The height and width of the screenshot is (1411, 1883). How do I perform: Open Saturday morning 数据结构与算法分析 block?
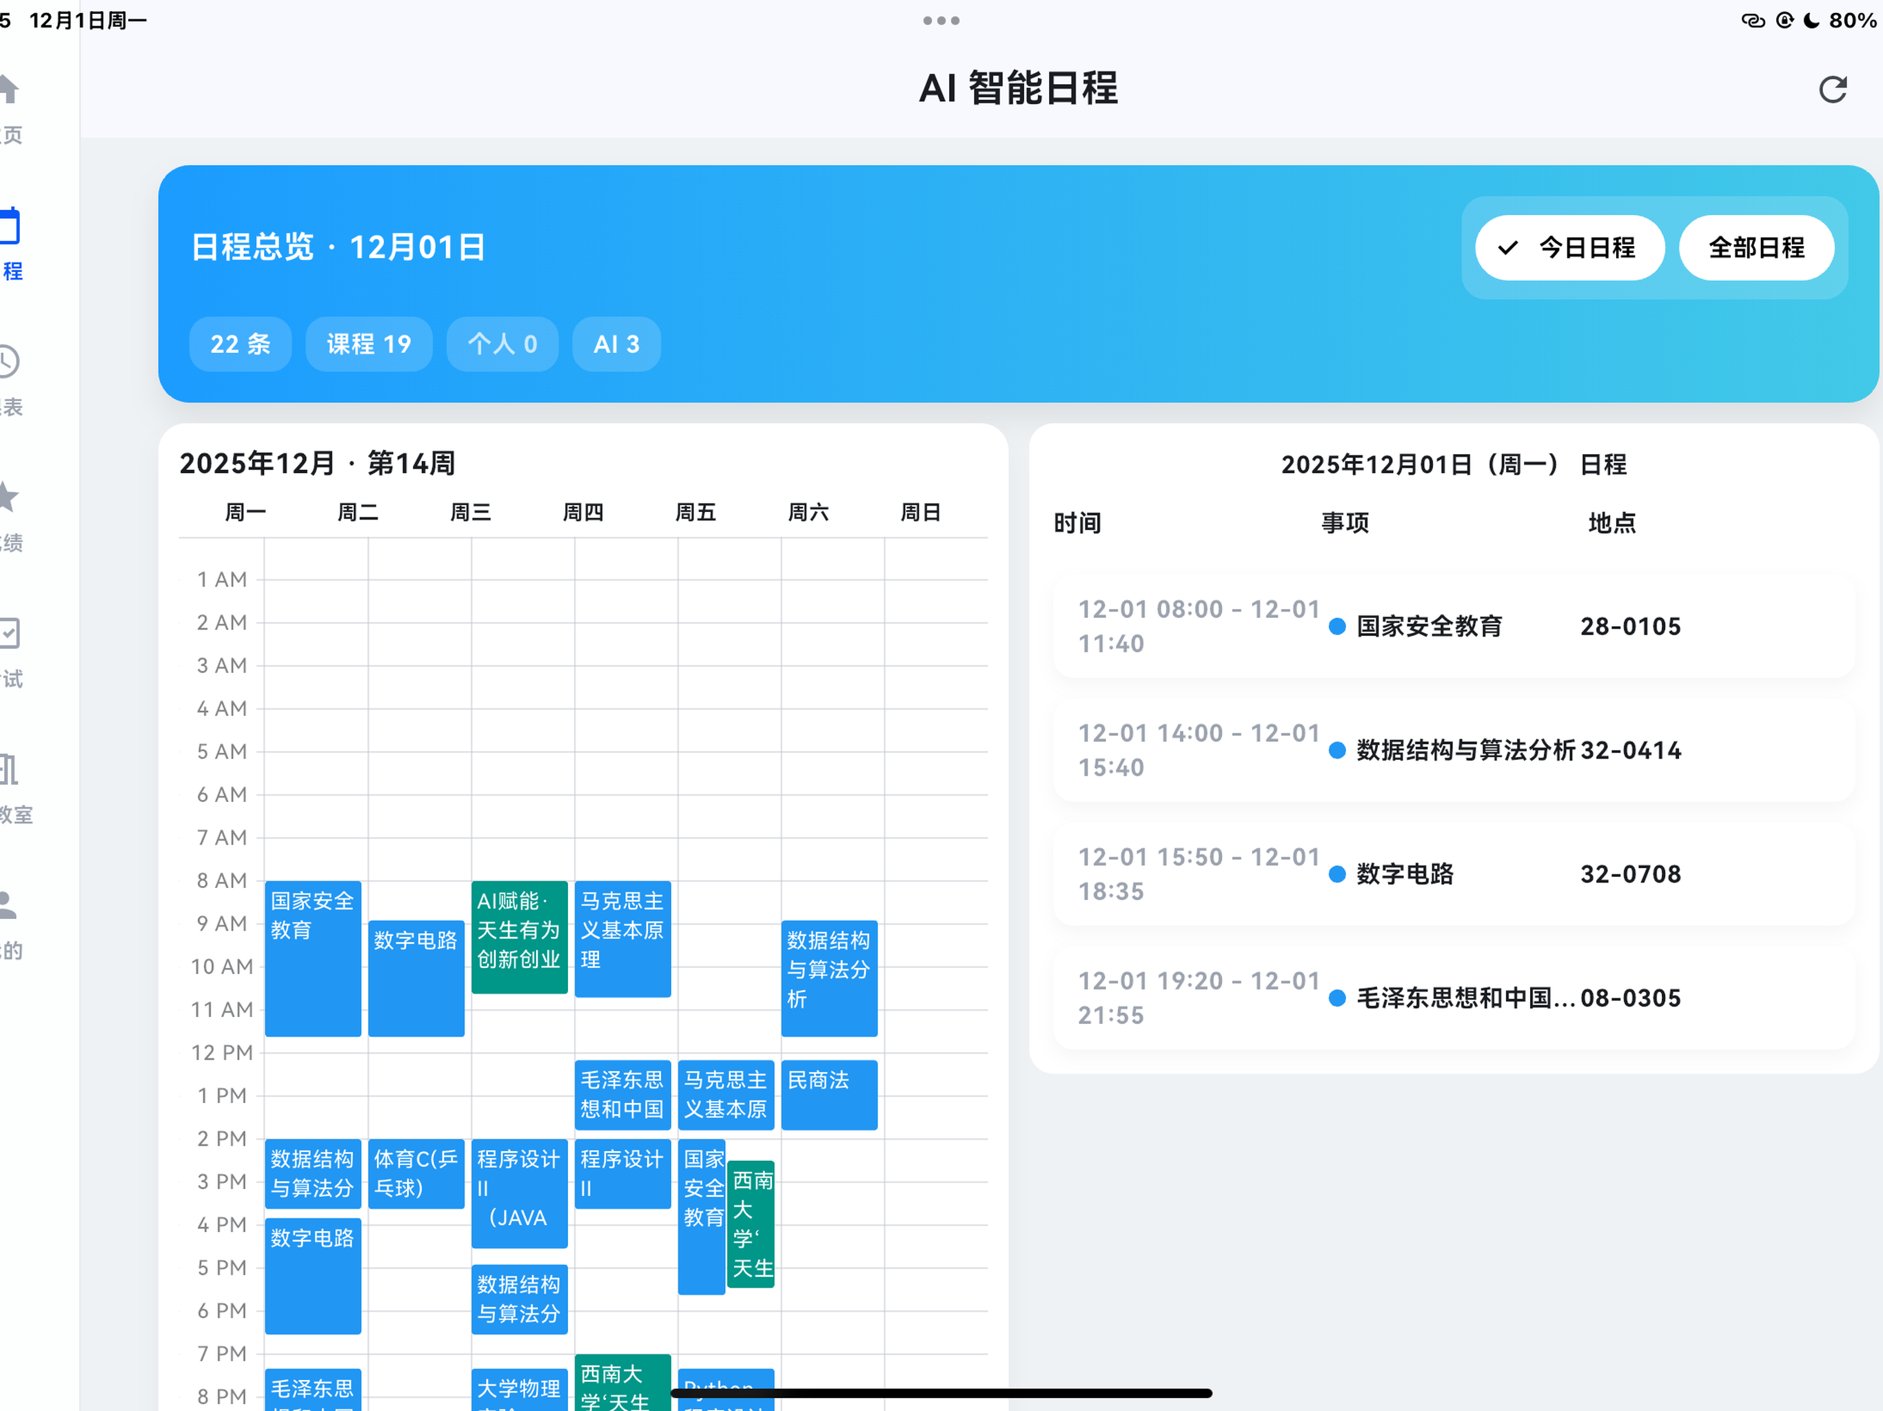click(829, 979)
